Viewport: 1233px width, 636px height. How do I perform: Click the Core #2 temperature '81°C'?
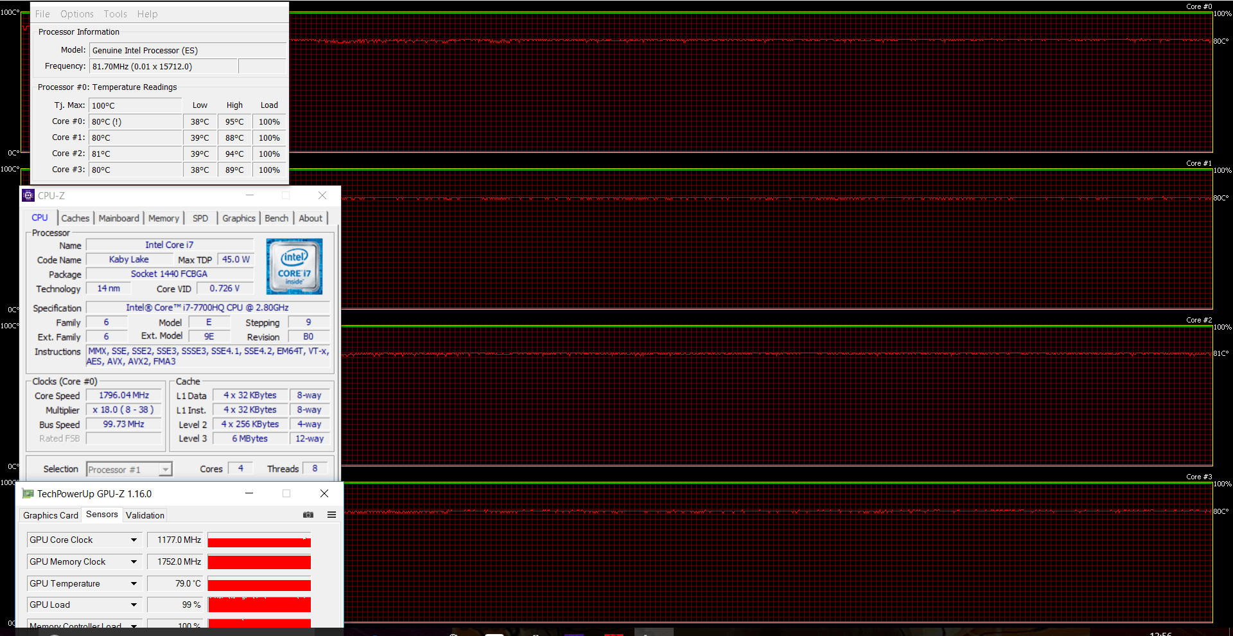[135, 154]
